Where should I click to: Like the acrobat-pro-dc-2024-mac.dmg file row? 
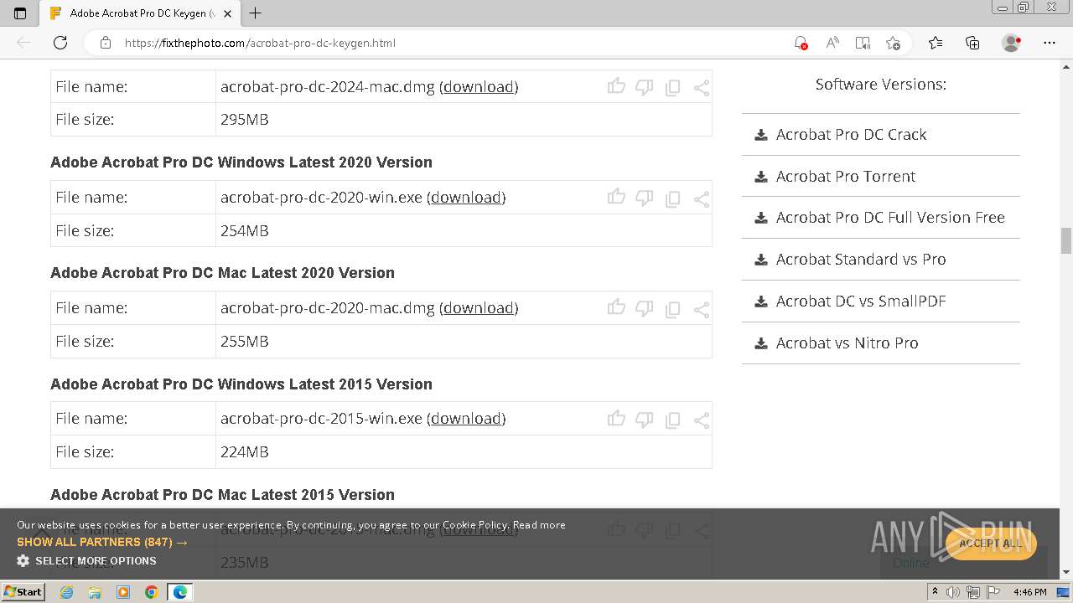pyautogui.click(x=616, y=85)
